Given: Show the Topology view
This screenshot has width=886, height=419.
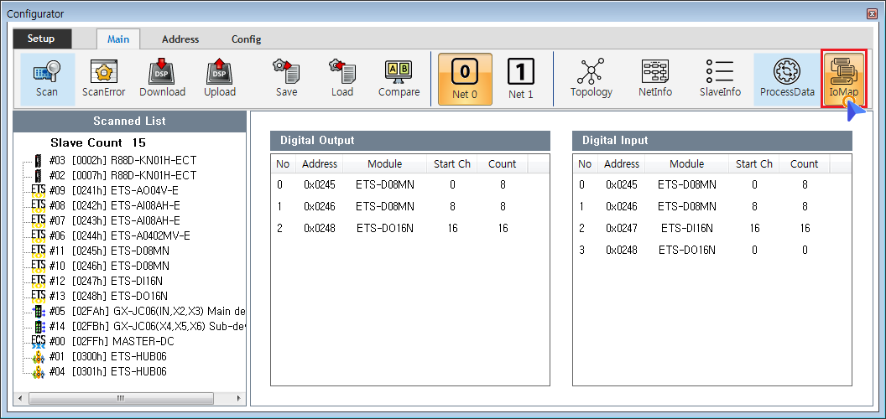Looking at the screenshot, I should pyautogui.click(x=592, y=79).
